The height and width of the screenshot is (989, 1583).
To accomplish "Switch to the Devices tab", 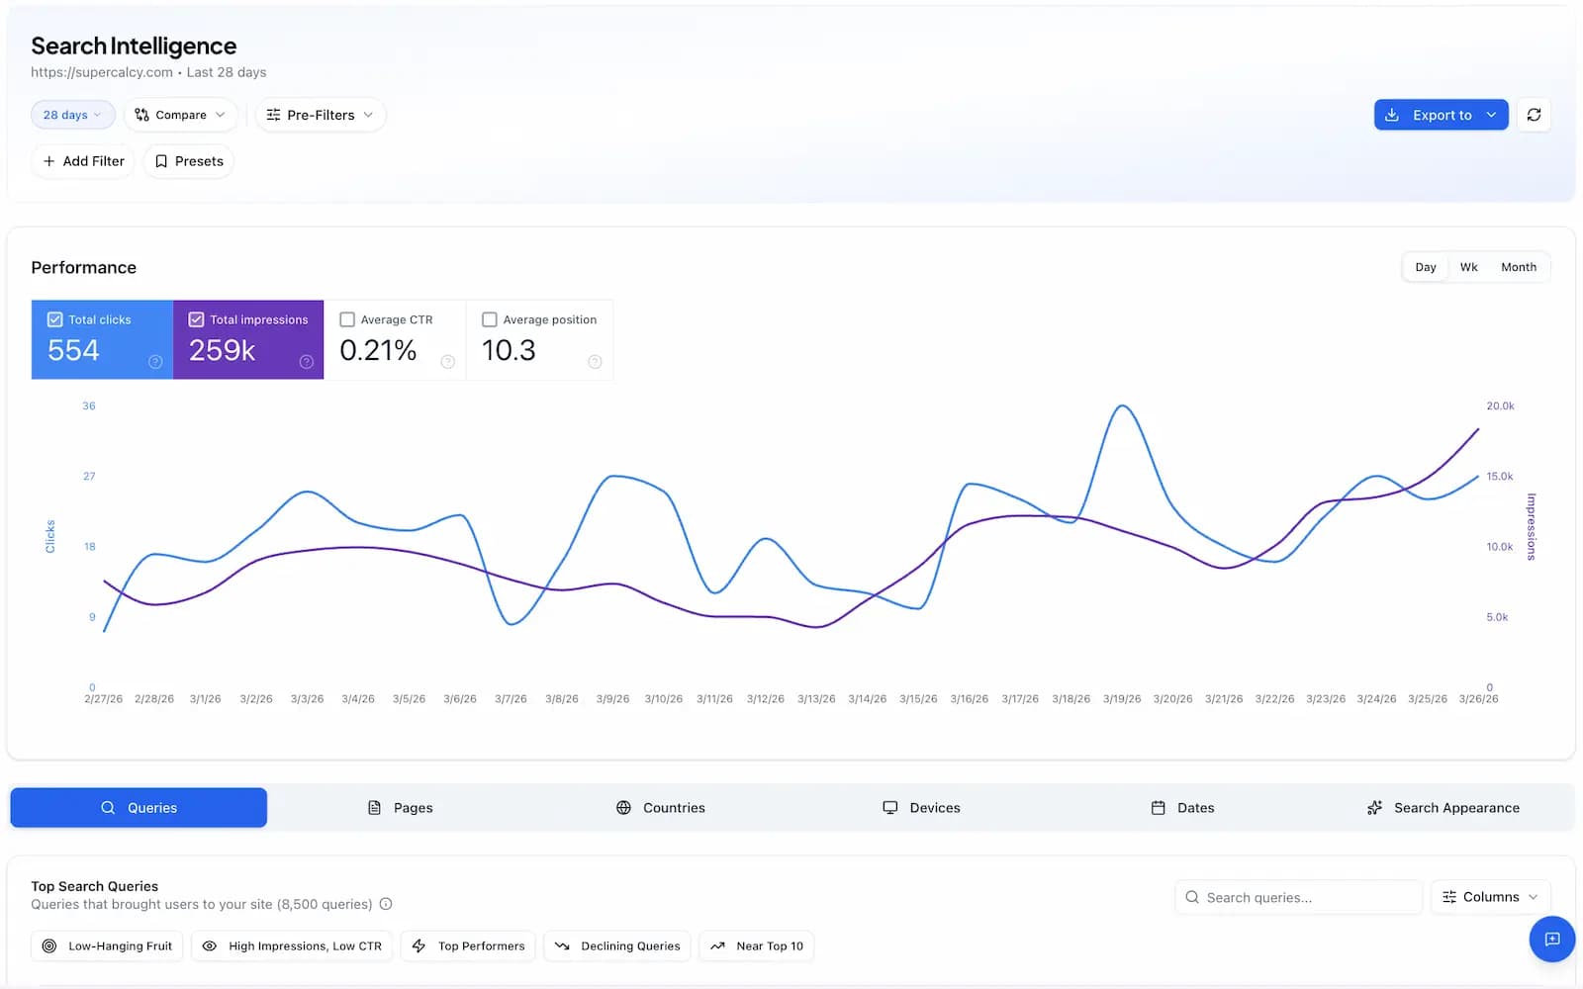I will (921, 808).
